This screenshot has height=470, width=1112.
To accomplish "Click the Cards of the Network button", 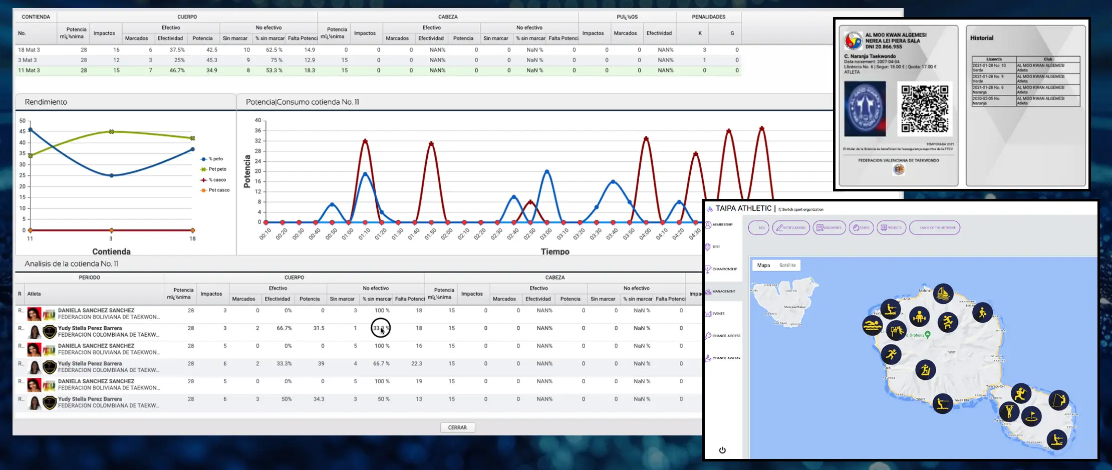I will tap(935, 227).
